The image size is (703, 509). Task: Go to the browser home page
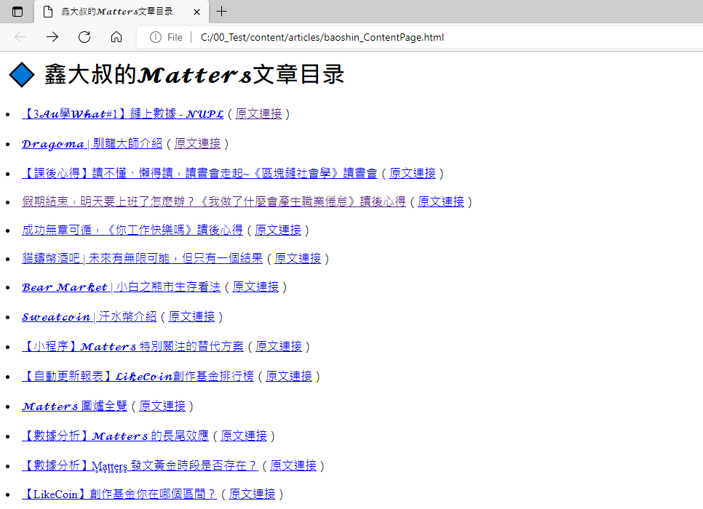(116, 37)
